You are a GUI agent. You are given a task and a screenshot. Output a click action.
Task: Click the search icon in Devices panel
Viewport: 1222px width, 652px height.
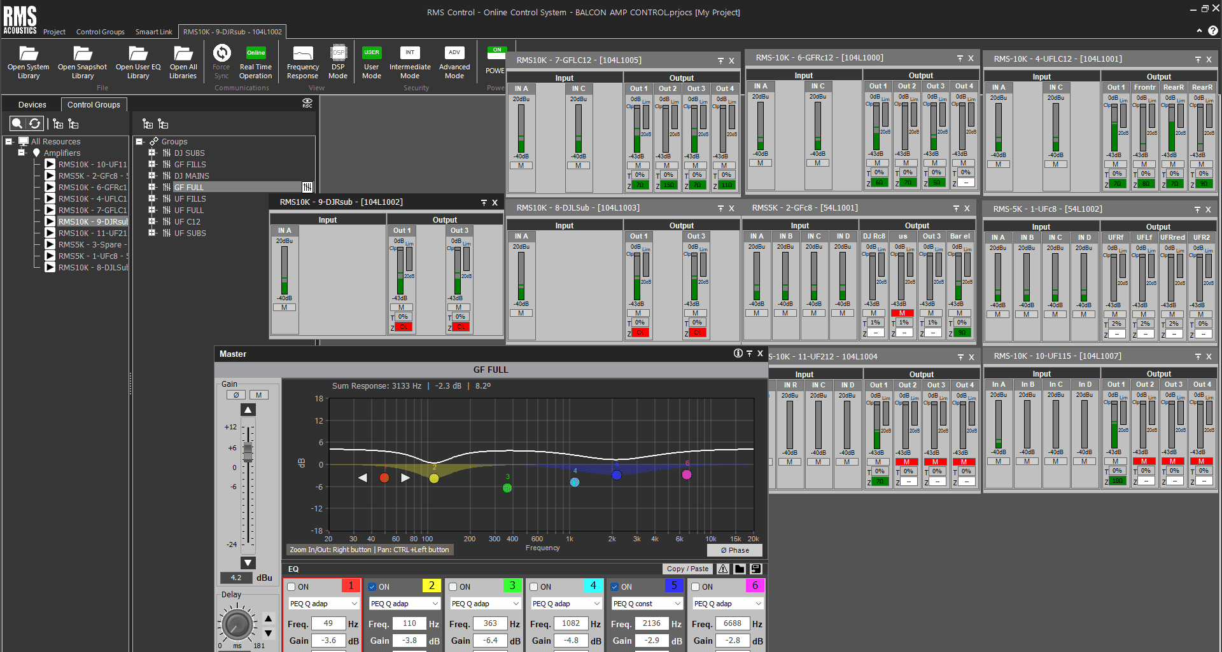click(x=18, y=123)
